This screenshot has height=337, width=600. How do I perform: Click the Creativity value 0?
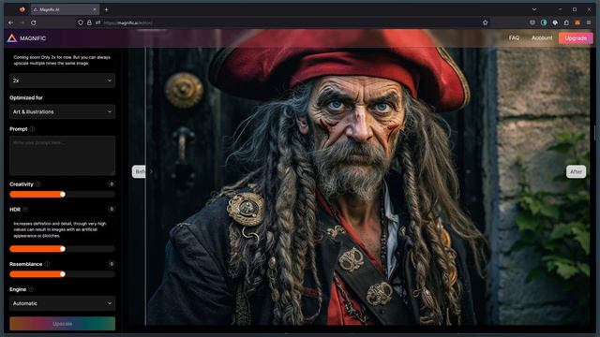pos(112,184)
